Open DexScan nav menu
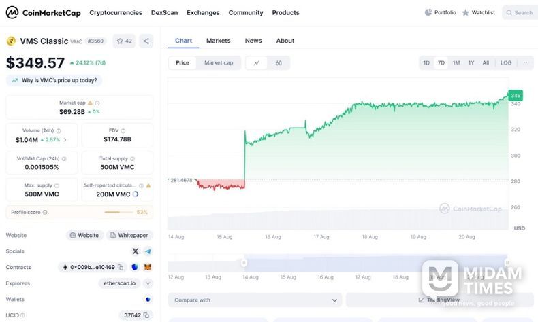The height and width of the screenshot is (322, 538). (164, 13)
